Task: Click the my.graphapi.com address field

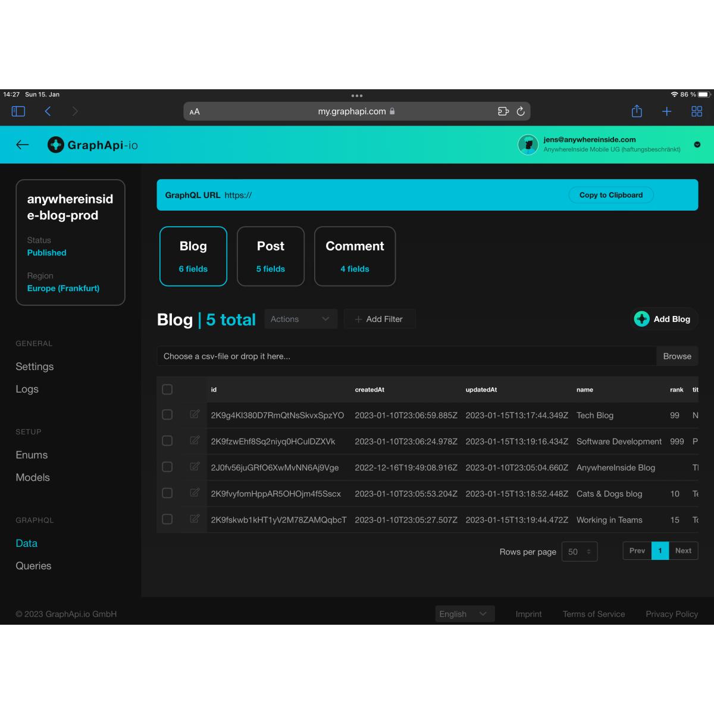Action: (x=357, y=111)
